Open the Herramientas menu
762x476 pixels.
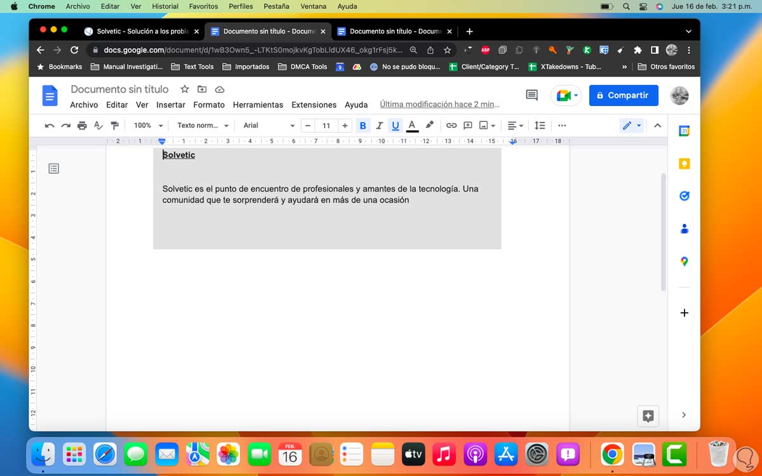click(x=258, y=105)
